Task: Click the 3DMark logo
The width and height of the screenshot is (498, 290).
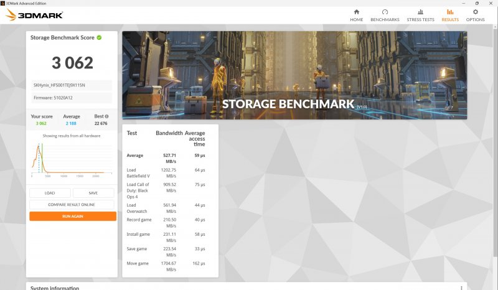Action: 34,15
